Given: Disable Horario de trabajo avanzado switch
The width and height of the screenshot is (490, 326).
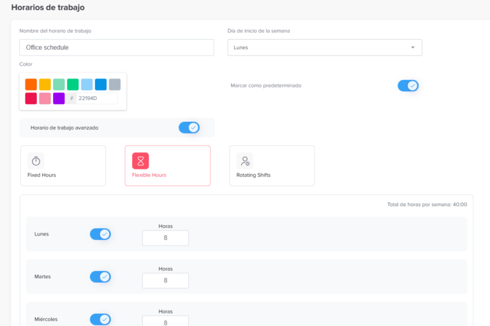Looking at the screenshot, I should pos(189,128).
